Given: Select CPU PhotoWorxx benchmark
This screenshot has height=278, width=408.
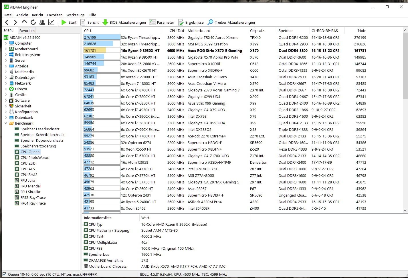Looking at the screenshot, I should [35, 157].
